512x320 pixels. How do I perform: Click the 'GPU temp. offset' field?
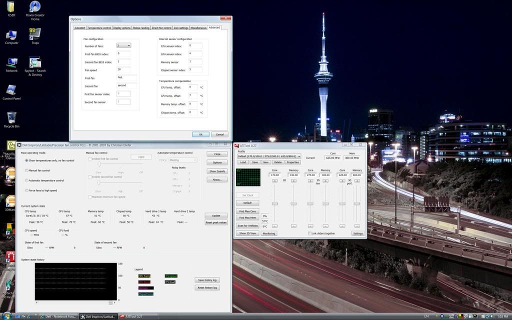click(x=193, y=95)
